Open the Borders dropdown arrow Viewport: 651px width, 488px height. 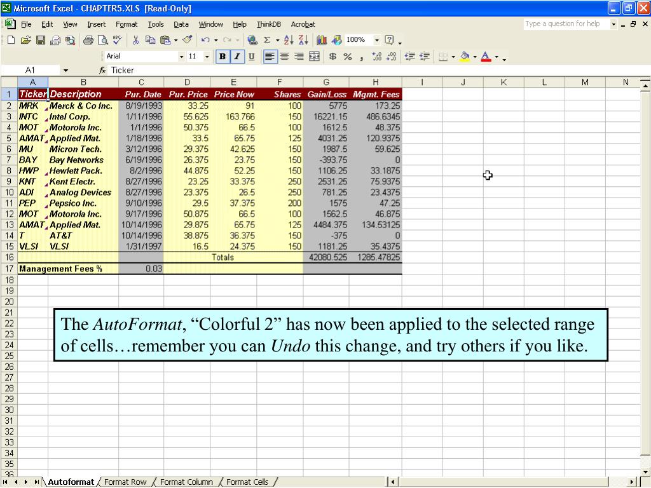[453, 57]
